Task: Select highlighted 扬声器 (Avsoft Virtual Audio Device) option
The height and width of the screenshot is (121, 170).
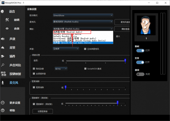Action: 83,43
